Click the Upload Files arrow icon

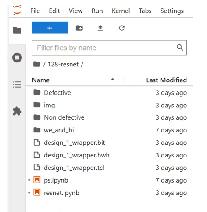[100, 28]
